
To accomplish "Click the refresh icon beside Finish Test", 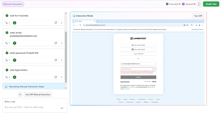I will 199,4.
